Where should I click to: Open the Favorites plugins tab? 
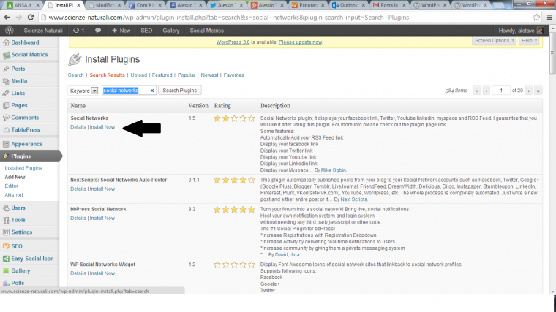coord(233,75)
